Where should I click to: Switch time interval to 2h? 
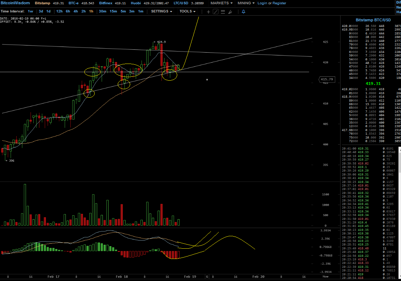click(x=83, y=11)
